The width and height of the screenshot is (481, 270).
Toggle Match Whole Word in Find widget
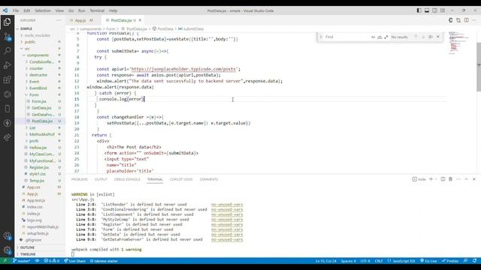click(x=380, y=37)
